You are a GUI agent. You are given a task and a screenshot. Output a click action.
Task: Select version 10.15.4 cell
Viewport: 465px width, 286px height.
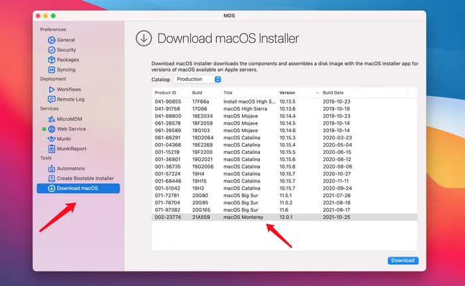click(x=288, y=145)
